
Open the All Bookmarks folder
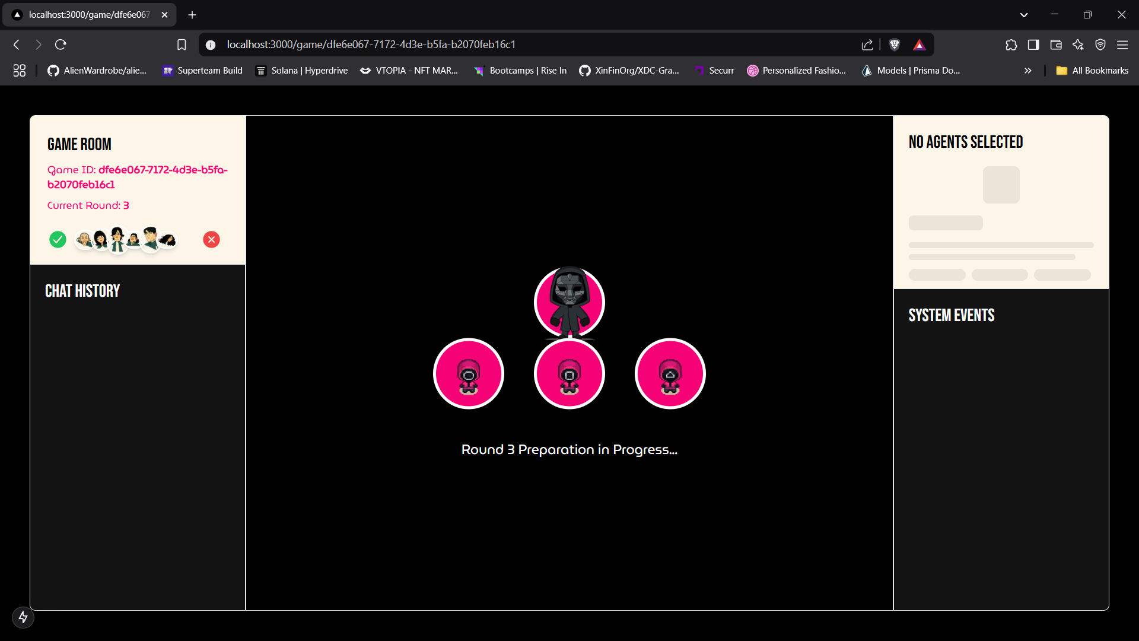click(x=1092, y=71)
